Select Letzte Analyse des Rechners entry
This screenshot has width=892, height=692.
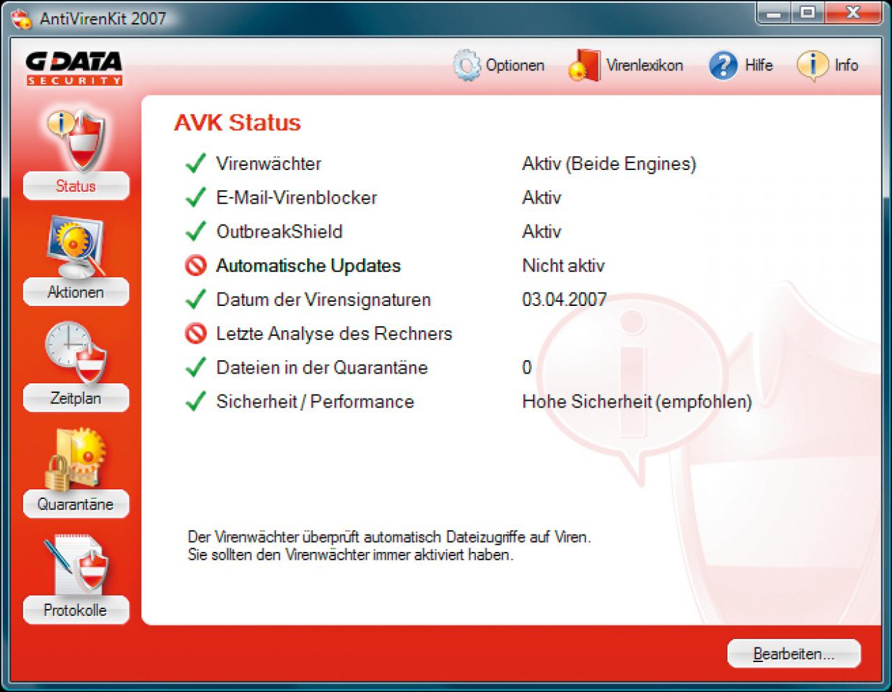(x=334, y=334)
